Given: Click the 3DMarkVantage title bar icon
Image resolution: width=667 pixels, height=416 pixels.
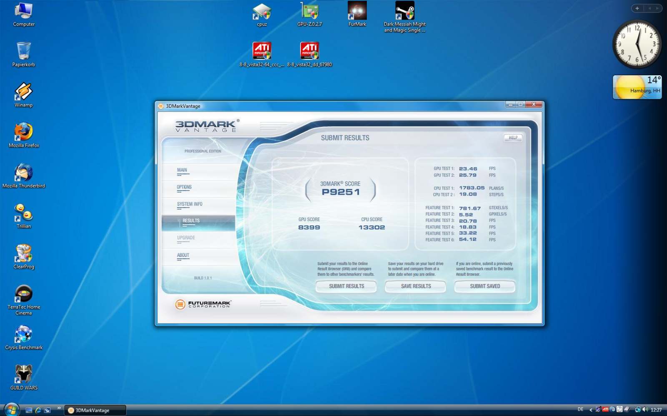Looking at the screenshot, I should (161, 106).
